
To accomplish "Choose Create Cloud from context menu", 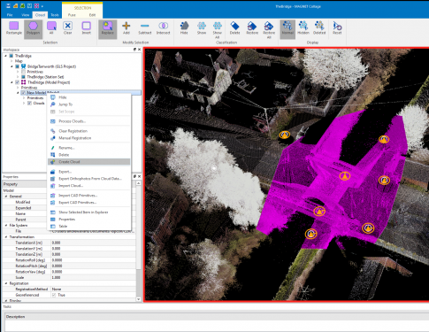I will click(x=88, y=162).
